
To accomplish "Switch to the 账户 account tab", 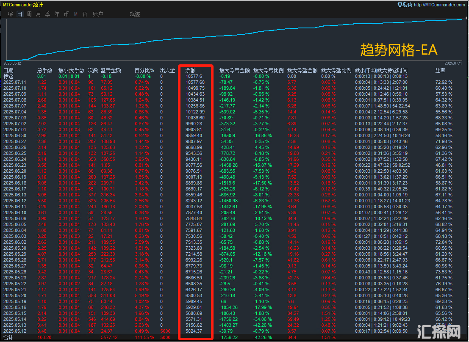I will [x=98, y=14].
